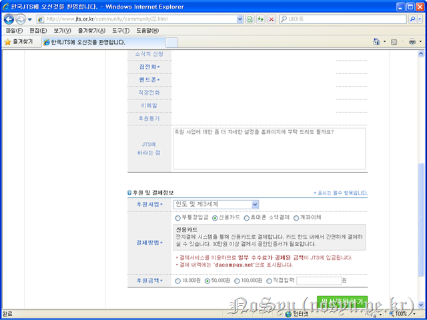Click the Stop loading icon

(x=271, y=19)
